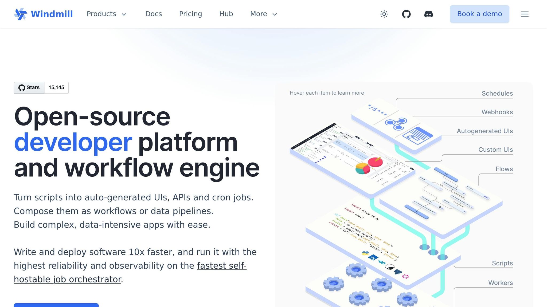The width and height of the screenshot is (547, 307).
Task: Open the Hub nav link
Action: (x=226, y=14)
